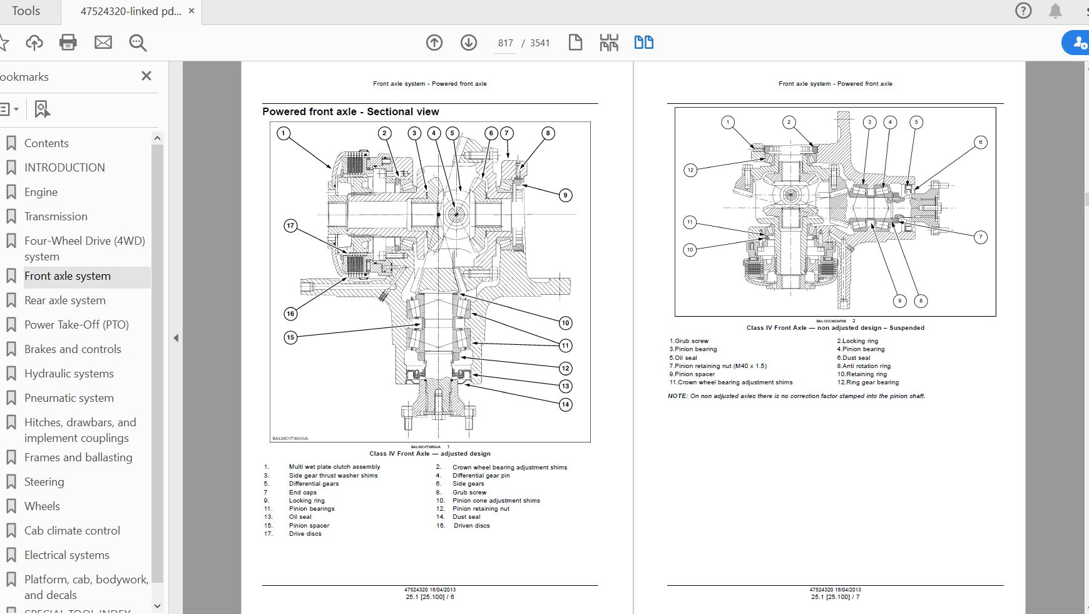Go to next page arrow
The image size is (1089, 614).
[x=469, y=43]
